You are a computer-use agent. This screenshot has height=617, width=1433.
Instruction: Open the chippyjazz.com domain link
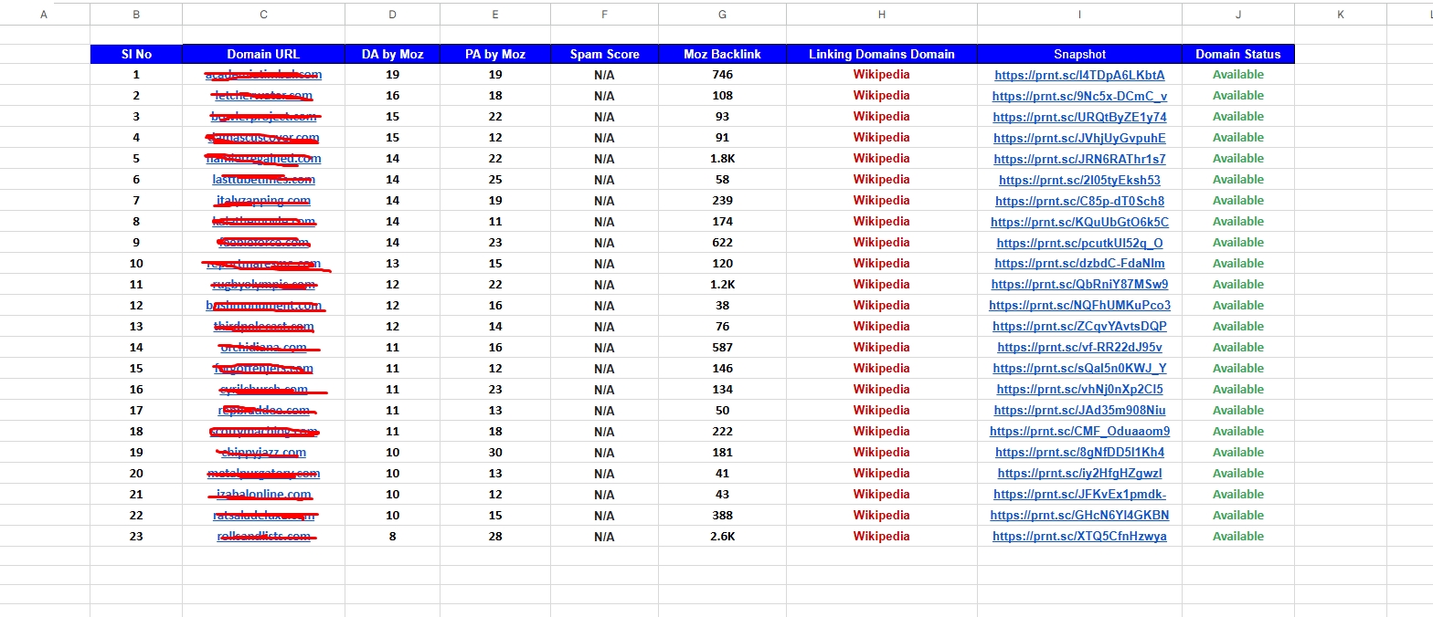[263, 452]
